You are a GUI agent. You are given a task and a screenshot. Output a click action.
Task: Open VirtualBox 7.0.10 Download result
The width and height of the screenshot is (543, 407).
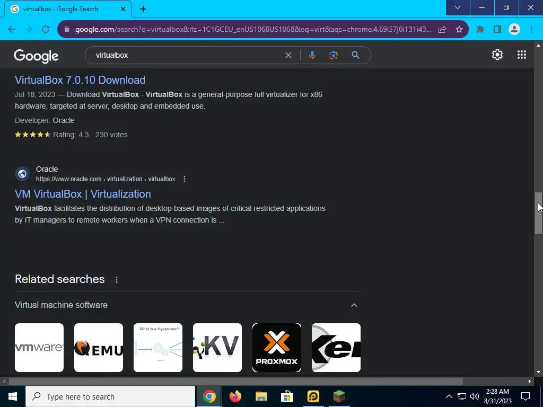click(x=80, y=80)
